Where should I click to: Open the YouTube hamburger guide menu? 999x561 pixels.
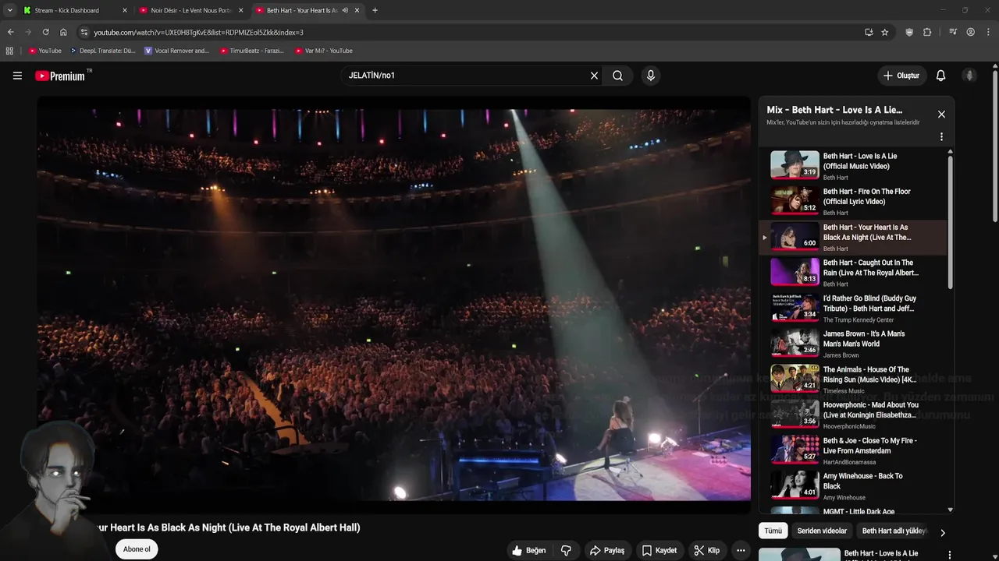(x=17, y=76)
